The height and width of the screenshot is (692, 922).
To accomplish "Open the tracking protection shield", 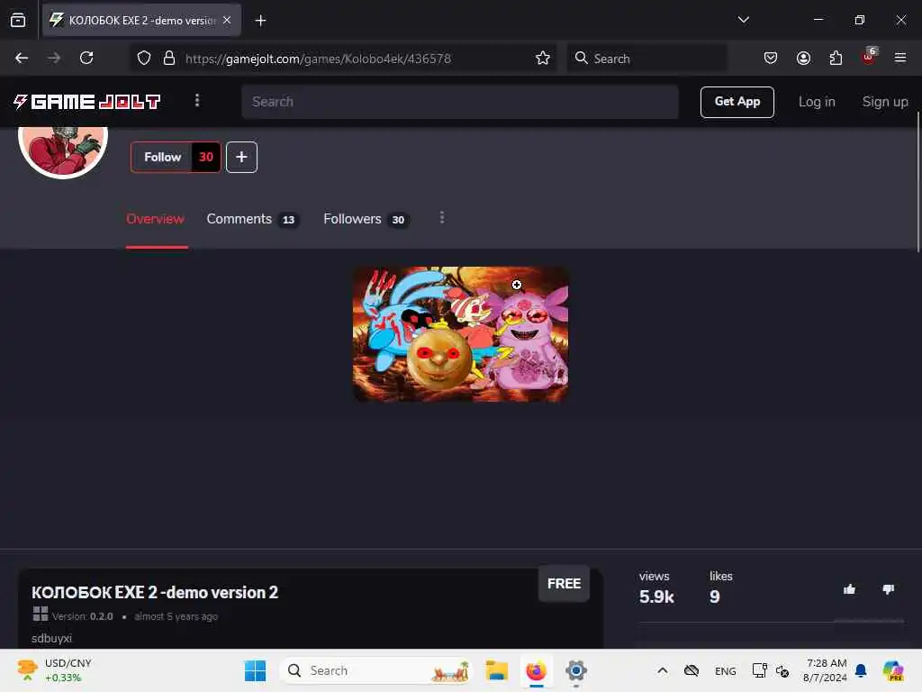I will (x=144, y=59).
